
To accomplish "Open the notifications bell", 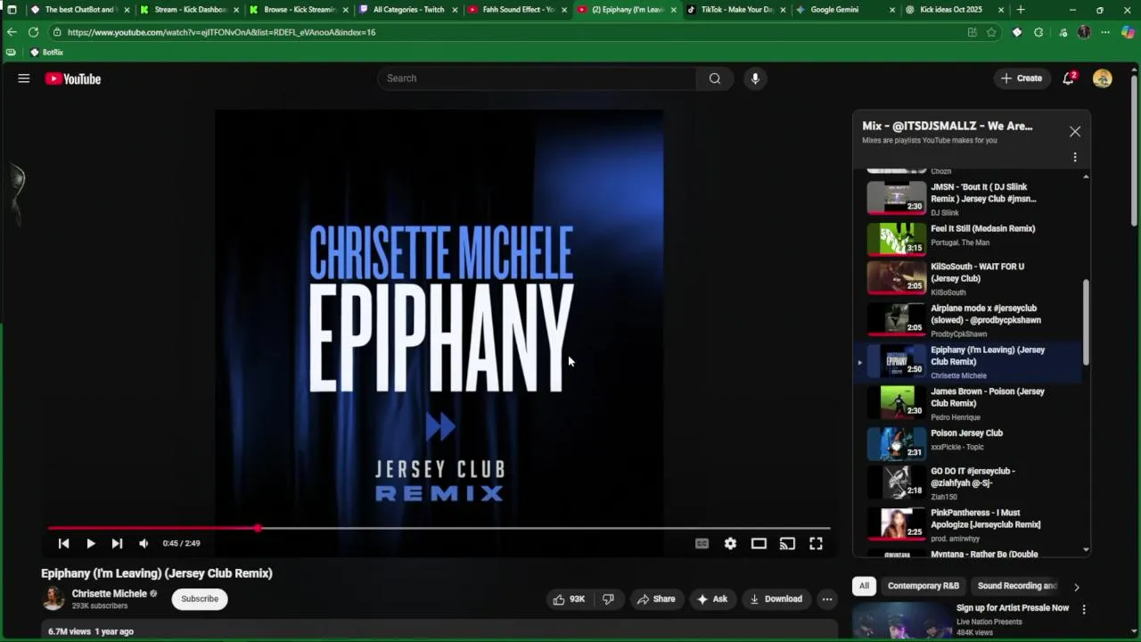I will [1069, 78].
